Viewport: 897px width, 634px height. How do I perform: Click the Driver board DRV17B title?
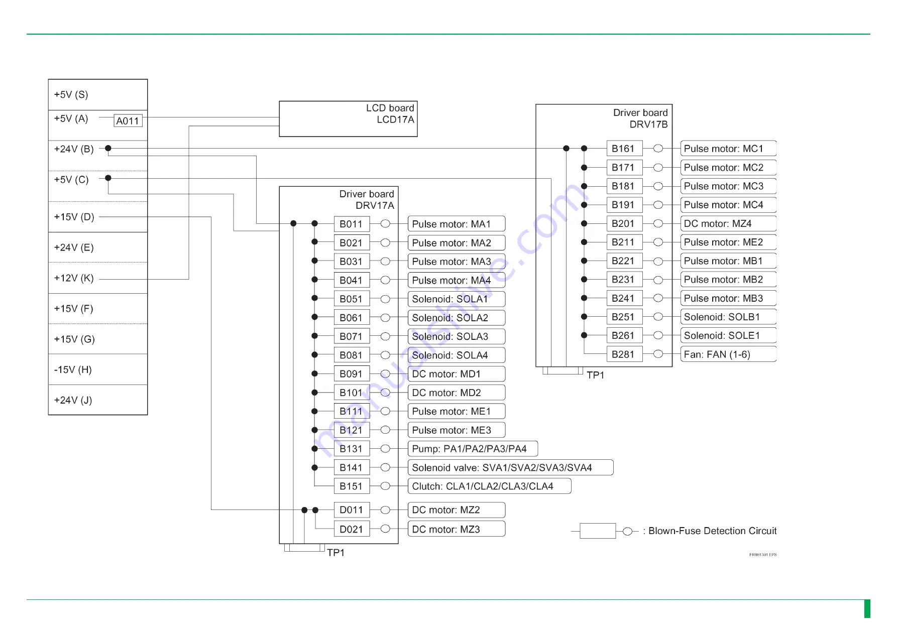click(x=640, y=118)
